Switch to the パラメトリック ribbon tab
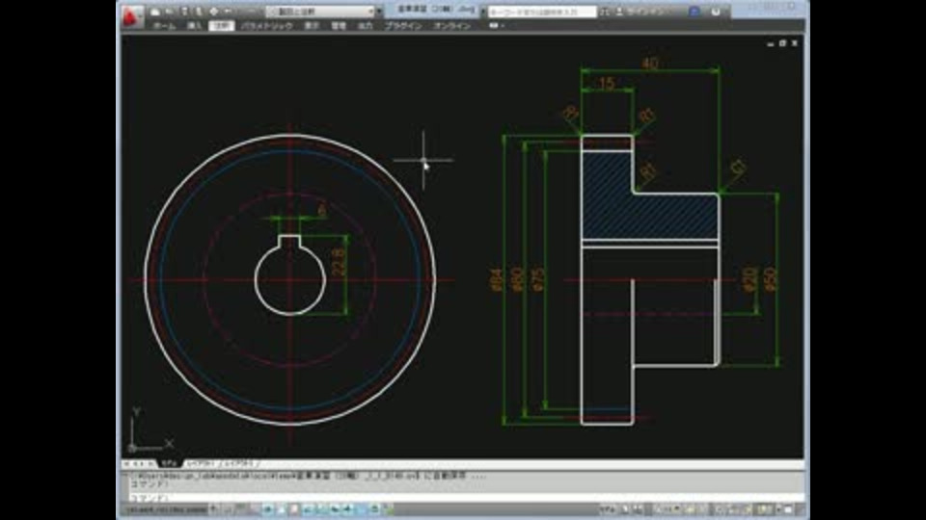This screenshot has height=520, width=926. 266,26
